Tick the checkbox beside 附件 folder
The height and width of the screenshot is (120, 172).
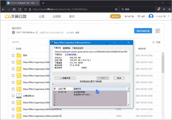tap(13, 55)
